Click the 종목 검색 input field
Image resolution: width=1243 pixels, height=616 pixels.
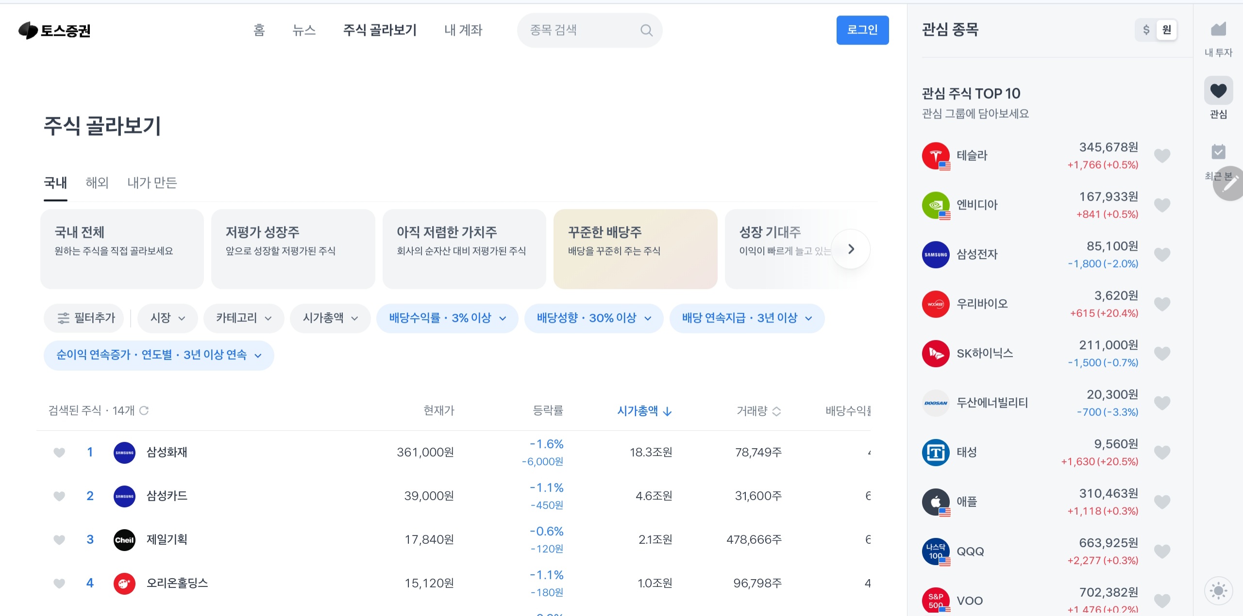[x=589, y=30]
